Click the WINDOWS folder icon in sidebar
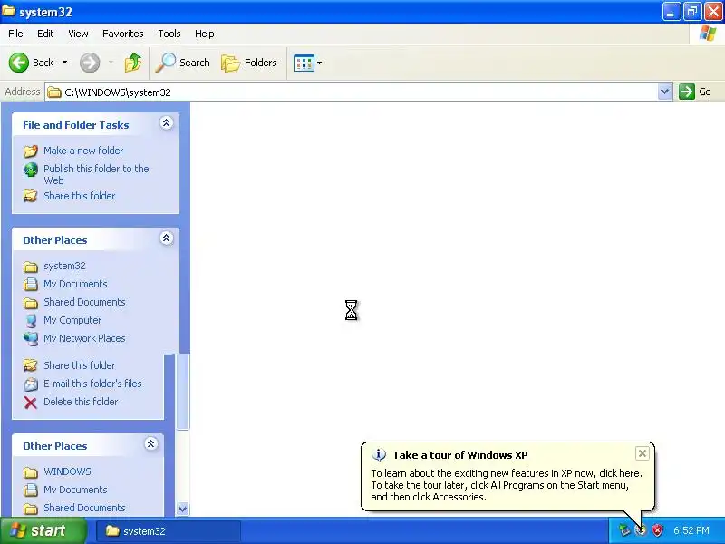Viewport: 725px width, 544px height. coord(31,472)
